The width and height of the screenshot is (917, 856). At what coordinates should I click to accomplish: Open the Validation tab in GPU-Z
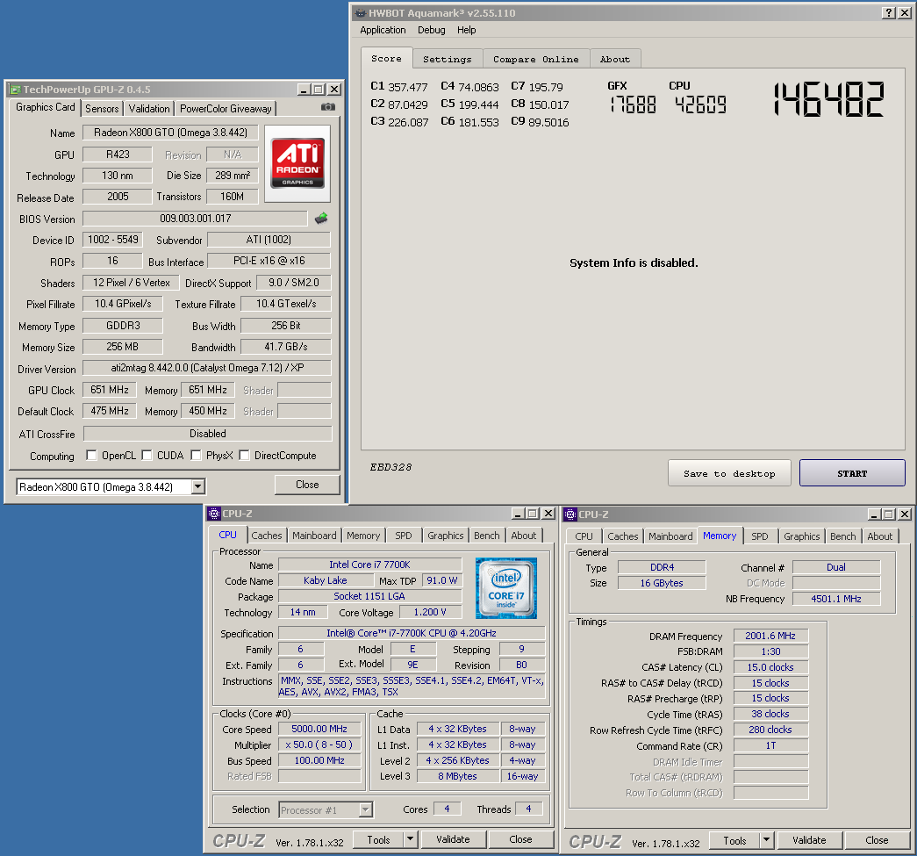coord(149,108)
